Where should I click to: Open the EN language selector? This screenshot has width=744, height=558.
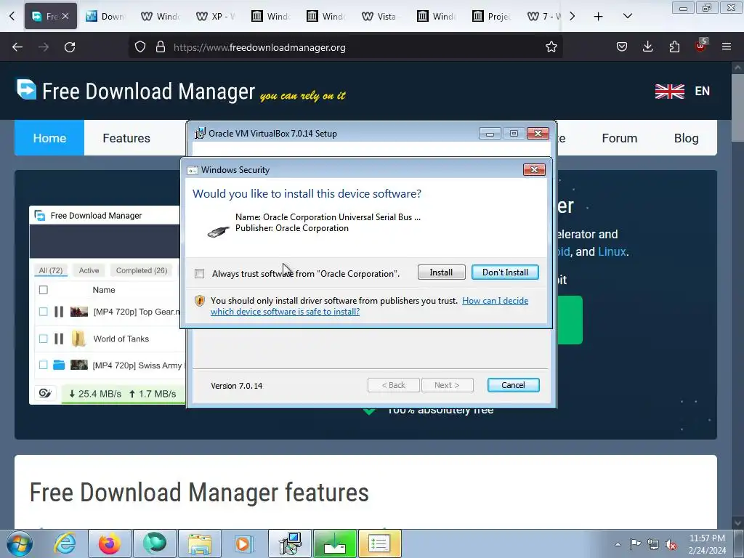pyautogui.click(x=703, y=91)
